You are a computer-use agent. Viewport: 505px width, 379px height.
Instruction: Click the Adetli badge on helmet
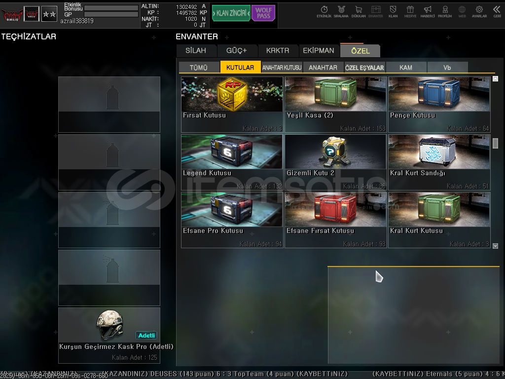coord(146,336)
